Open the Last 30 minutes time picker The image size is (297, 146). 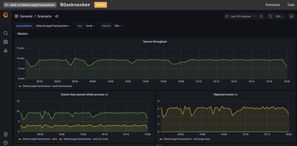click(241, 16)
